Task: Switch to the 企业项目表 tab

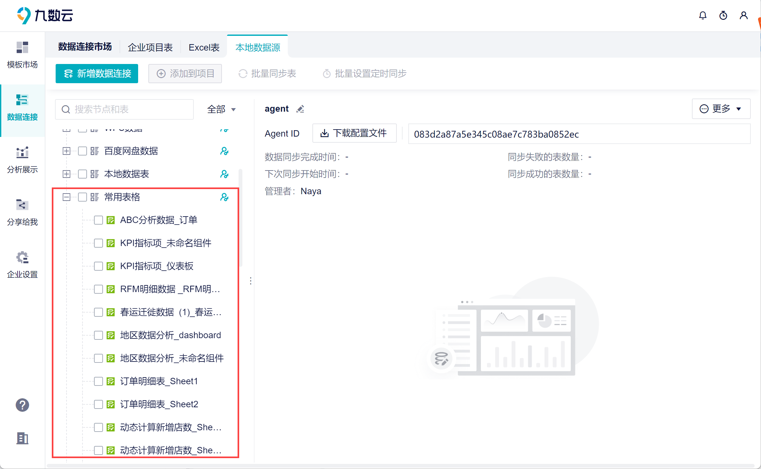Action: point(150,47)
